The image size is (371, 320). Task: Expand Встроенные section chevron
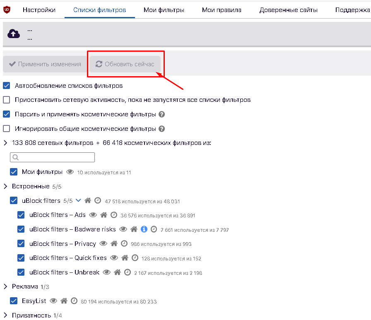5,186
